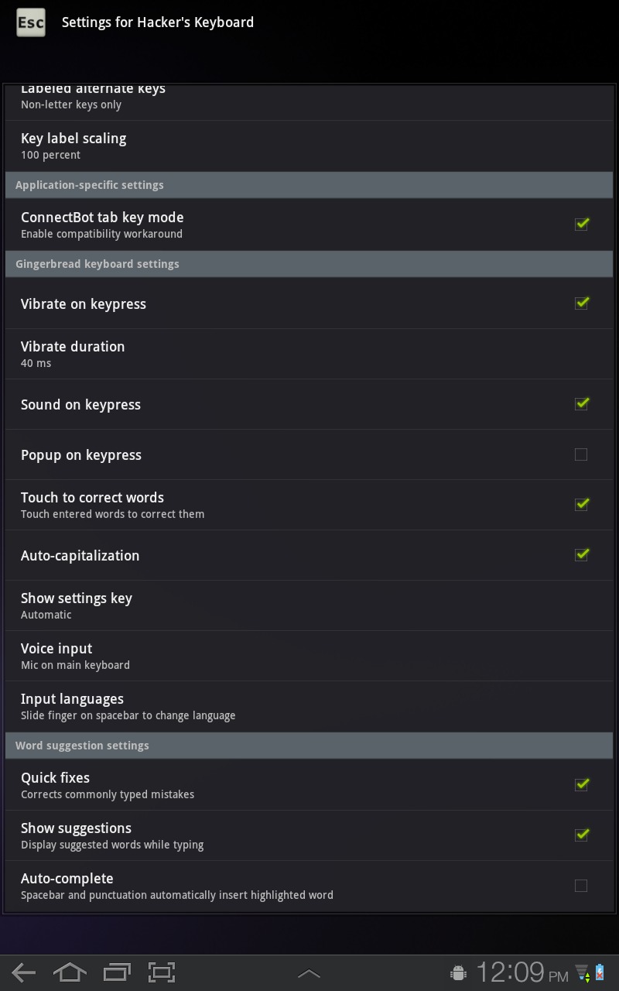Enable the Popup on keypress checkbox
Screen dimensions: 619x991
coord(581,454)
